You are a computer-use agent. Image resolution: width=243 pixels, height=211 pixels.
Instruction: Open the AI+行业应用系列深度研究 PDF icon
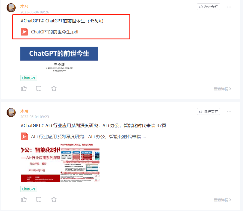tap(24, 136)
